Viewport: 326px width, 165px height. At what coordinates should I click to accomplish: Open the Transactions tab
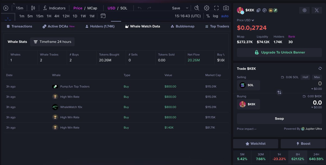(19, 26)
